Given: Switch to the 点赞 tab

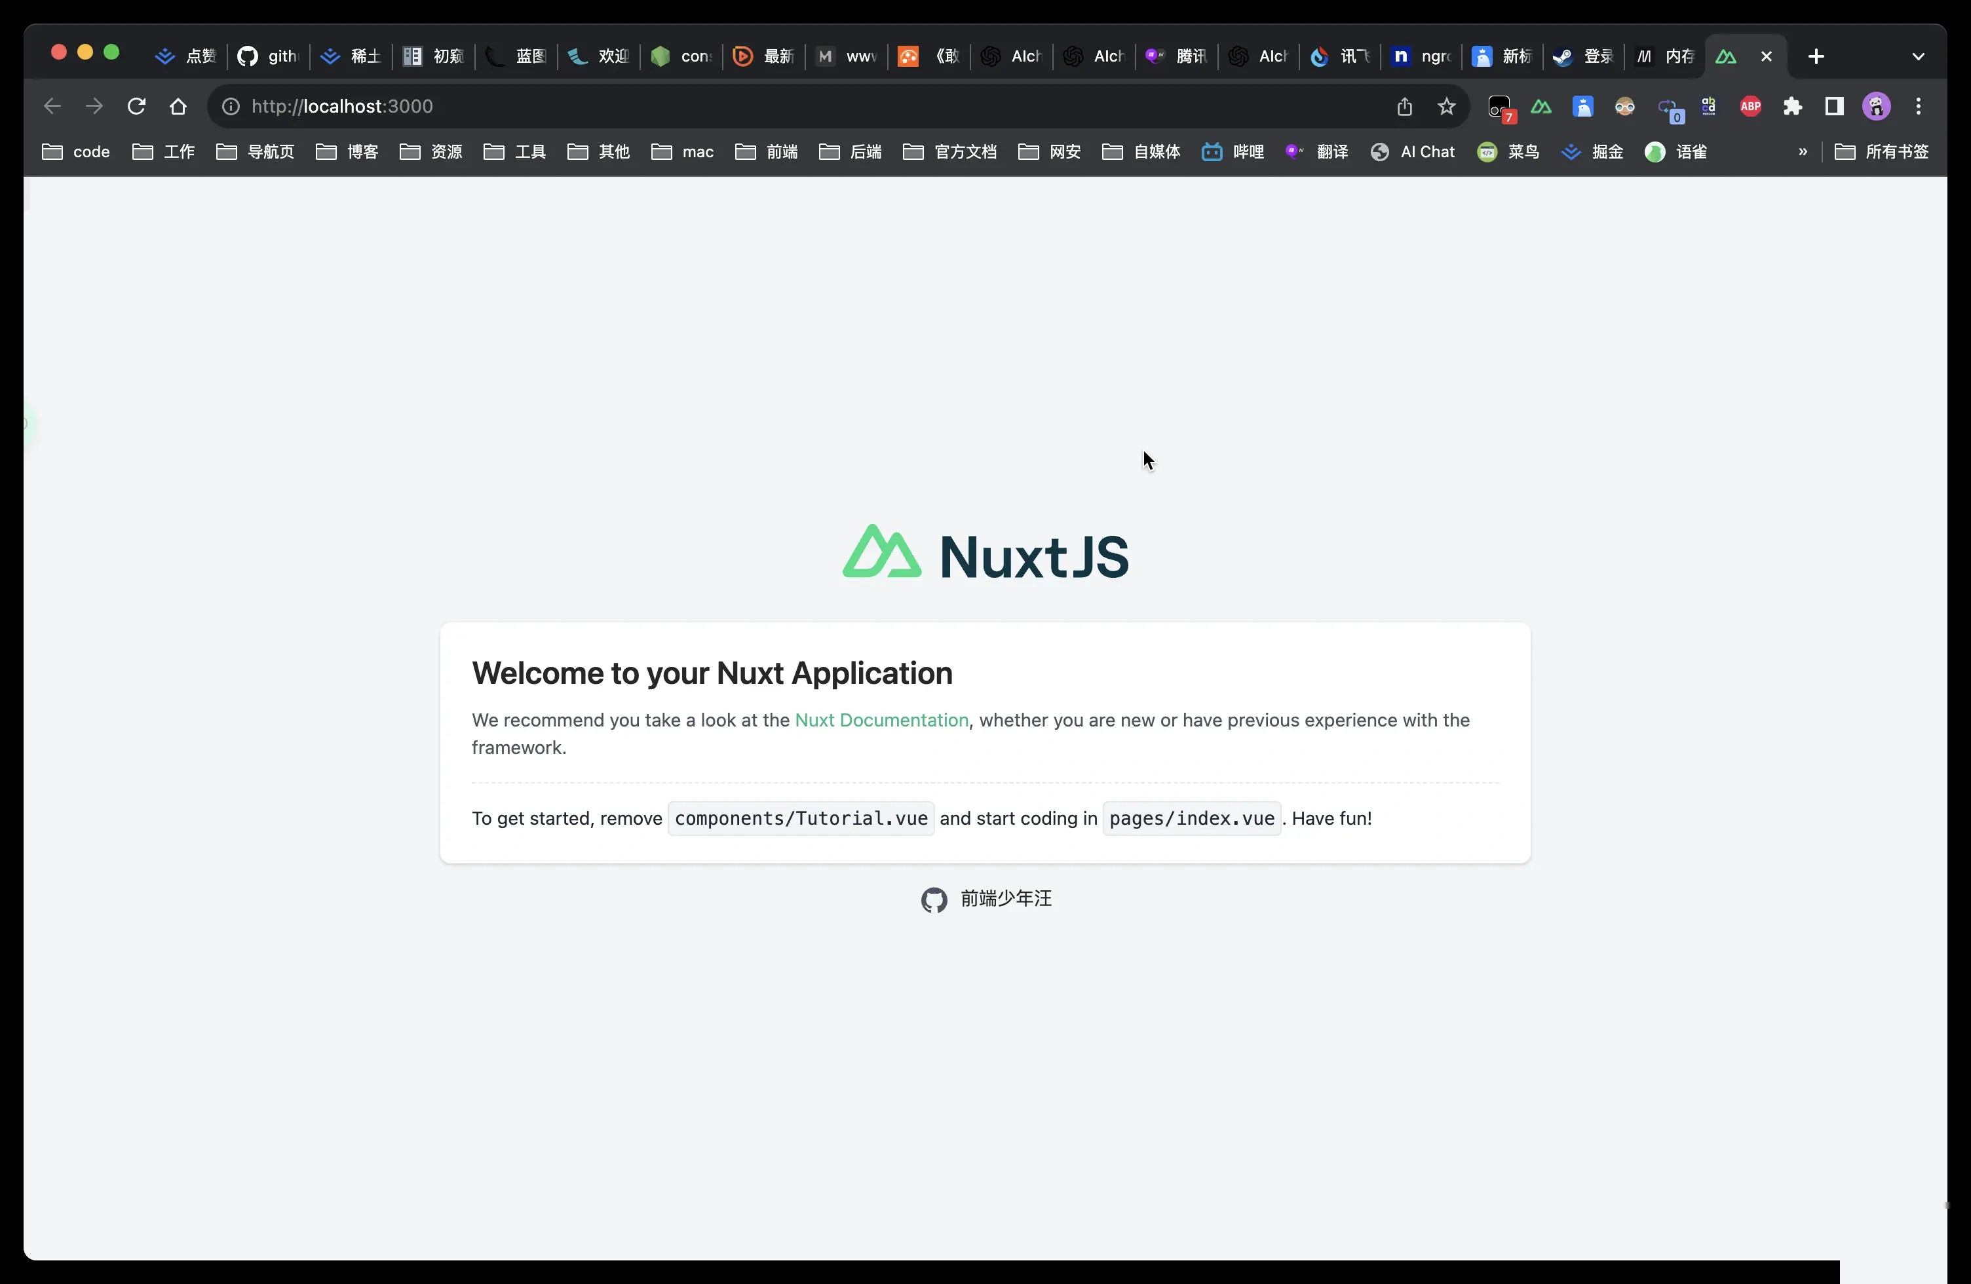Looking at the screenshot, I should click(185, 56).
